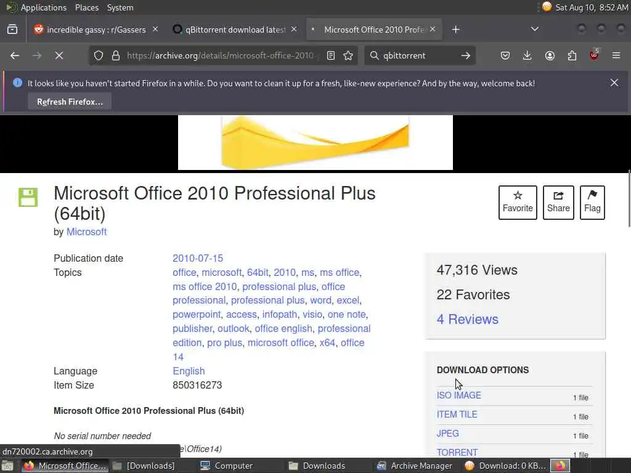Open the outlook topic link

point(234,329)
